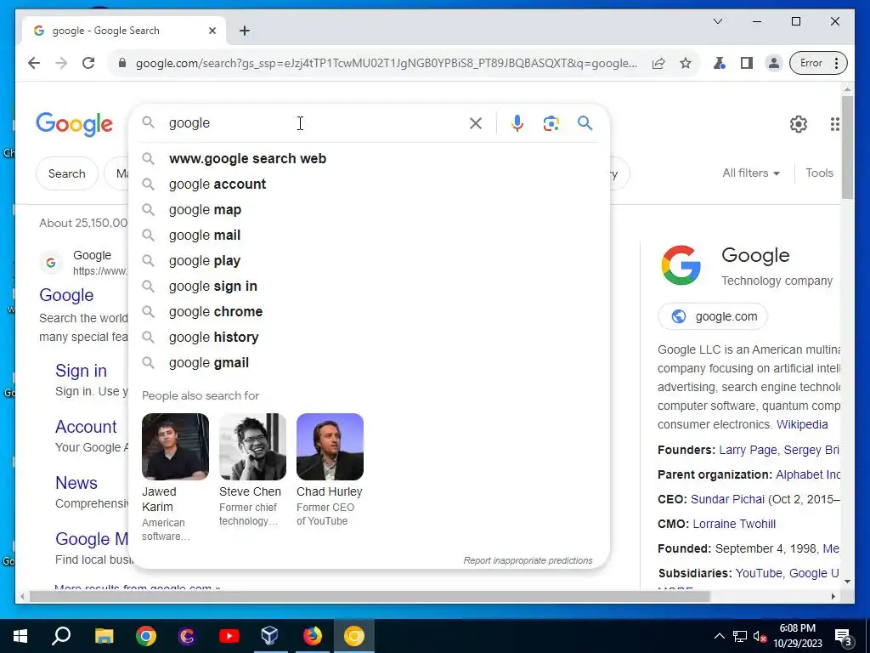Open the News sitelink

pyautogui.click(x=76, y=483)
